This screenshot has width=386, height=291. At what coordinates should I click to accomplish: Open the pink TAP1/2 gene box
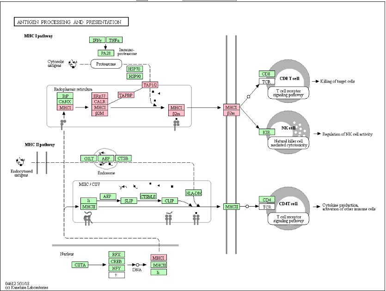point(150,85)
